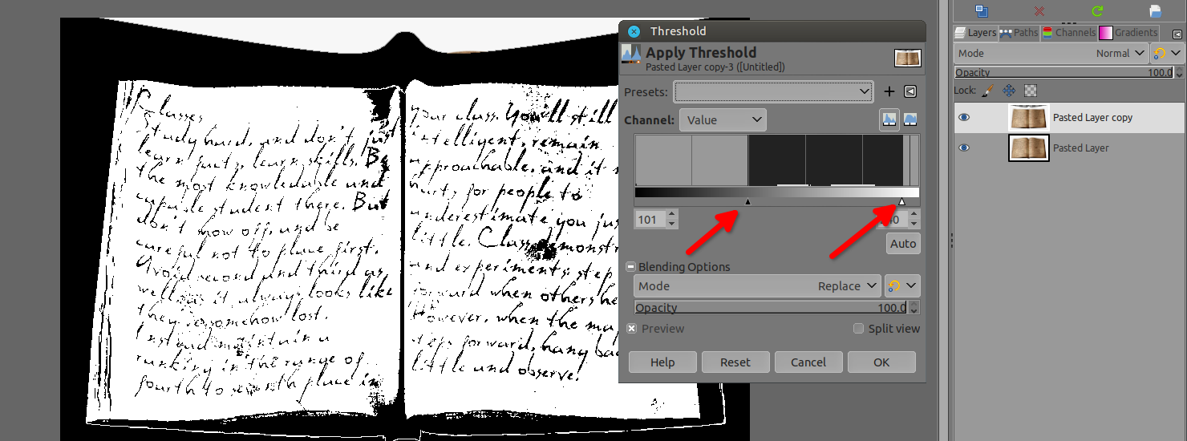Open the layer Mode Normal dropdown
This screenshot has width=1187, height=441.
coord(1051,53)
